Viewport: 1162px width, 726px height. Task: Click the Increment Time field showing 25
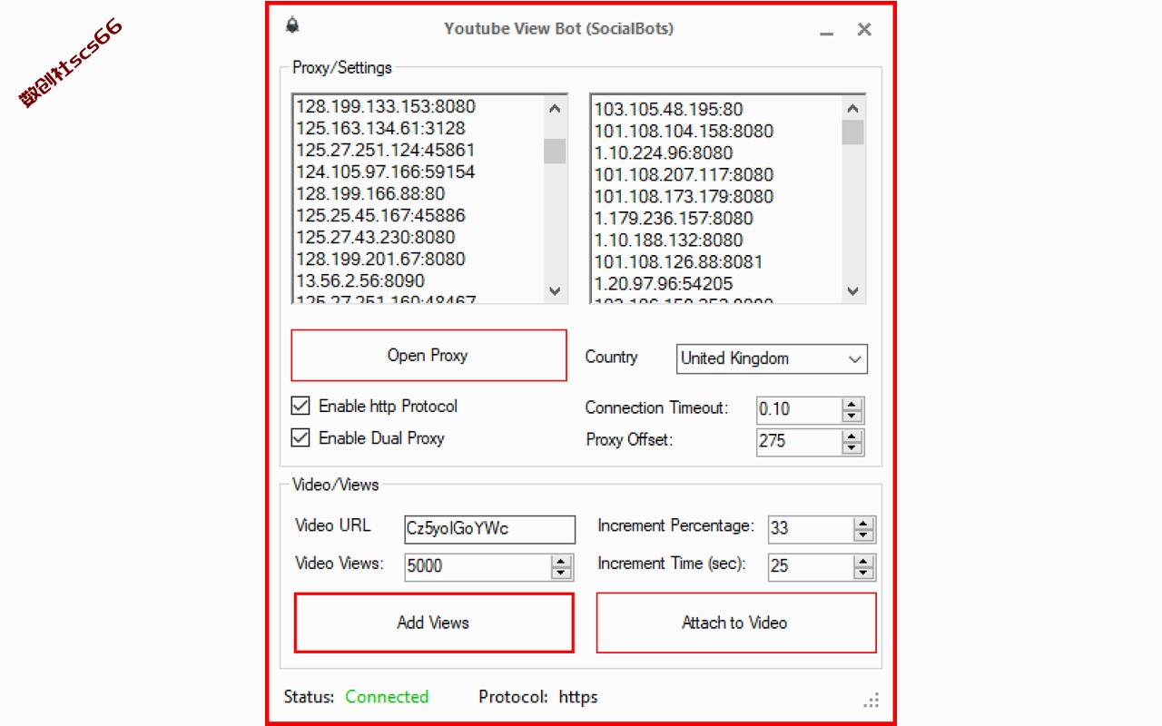click(811, 566)
